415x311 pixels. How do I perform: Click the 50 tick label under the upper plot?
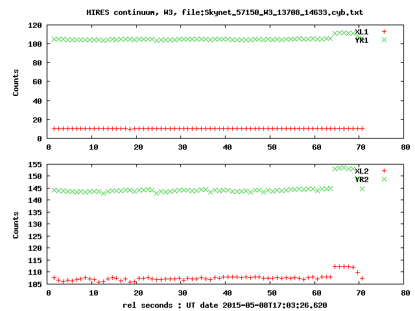[x=272, y=147]
